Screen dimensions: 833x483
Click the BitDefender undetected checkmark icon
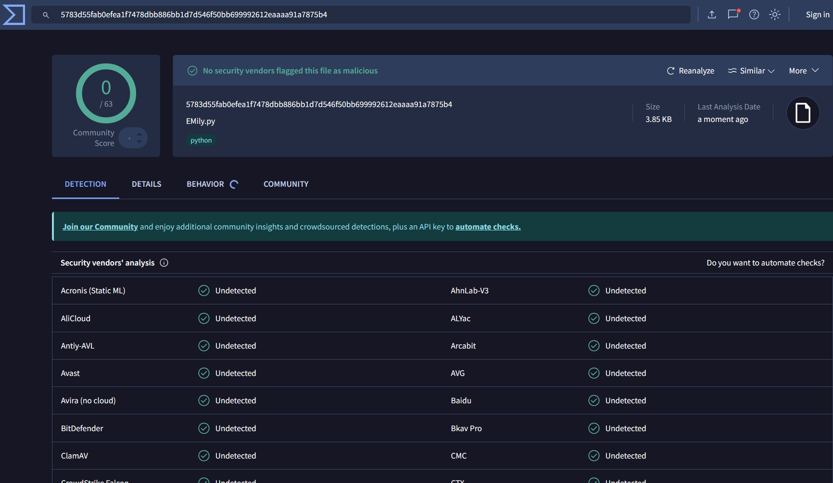click(x=204, y=428)
